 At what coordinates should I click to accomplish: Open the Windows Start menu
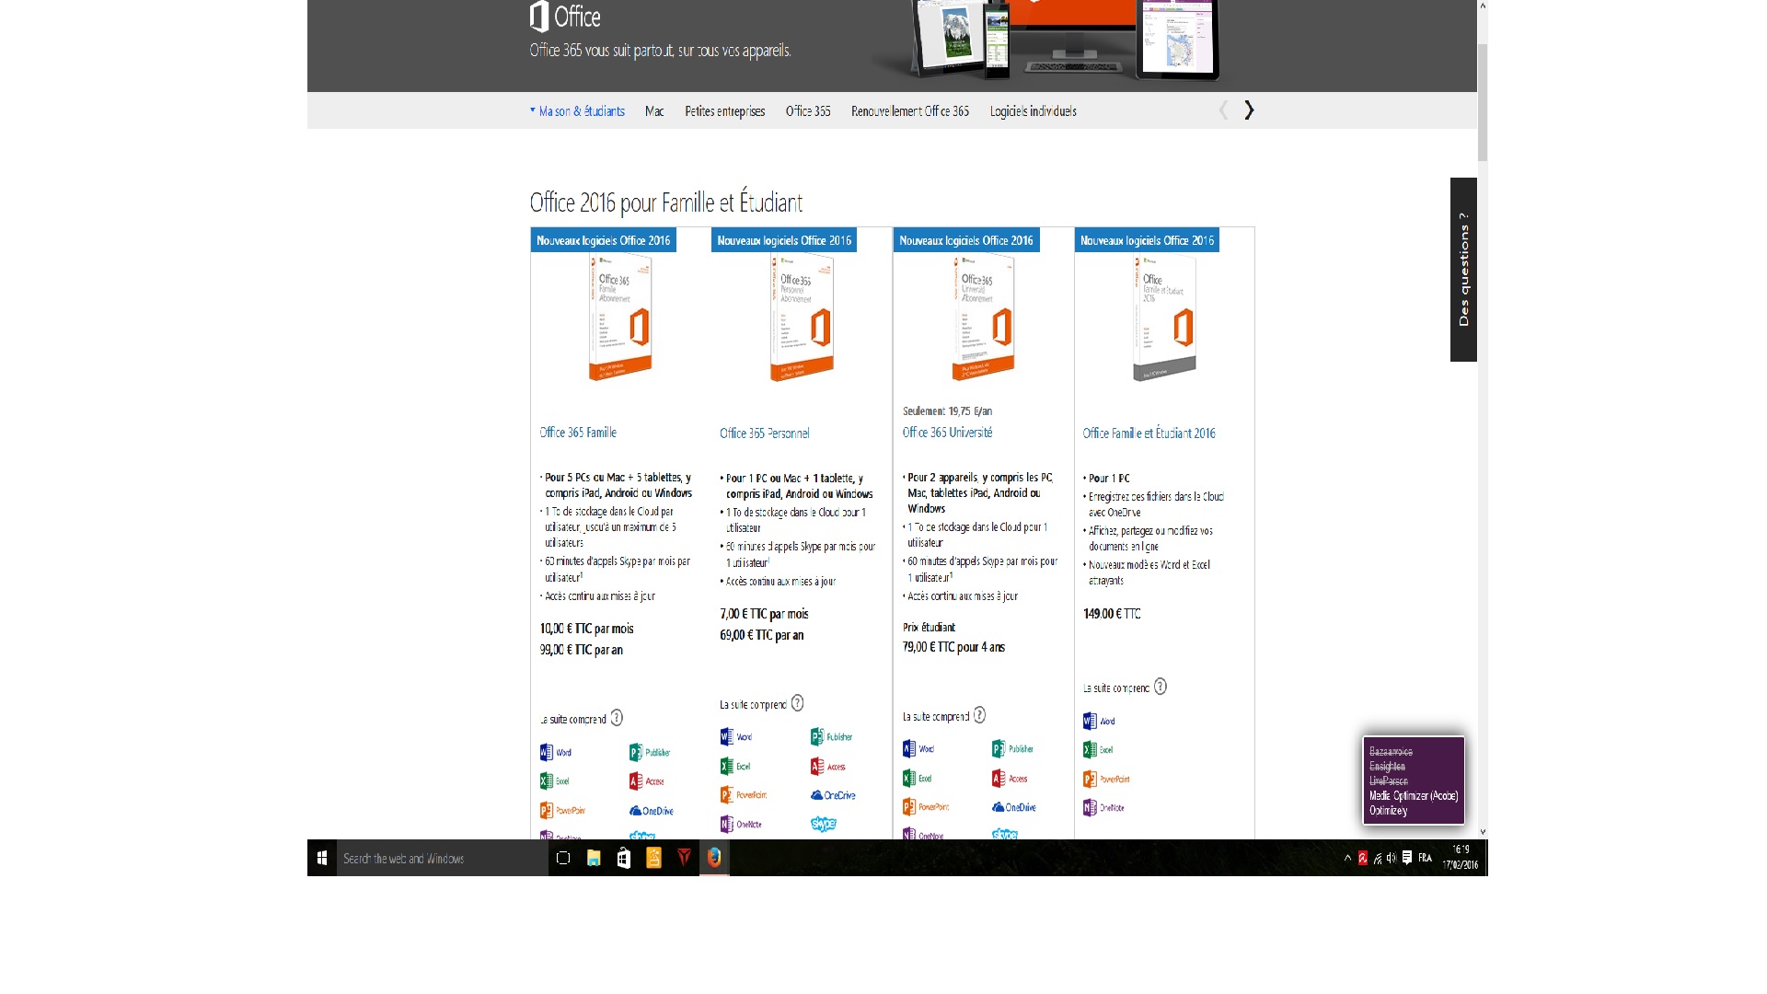pyautogui.click(x=322, y=858)
